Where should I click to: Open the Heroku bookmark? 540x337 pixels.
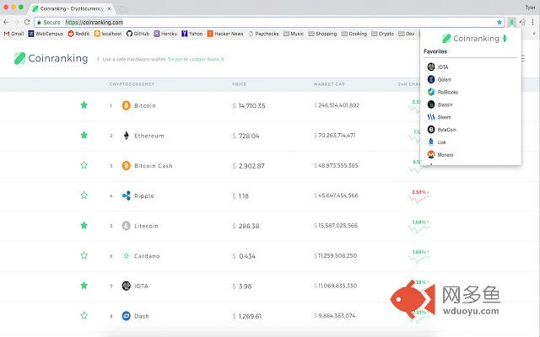pos(165,34)
